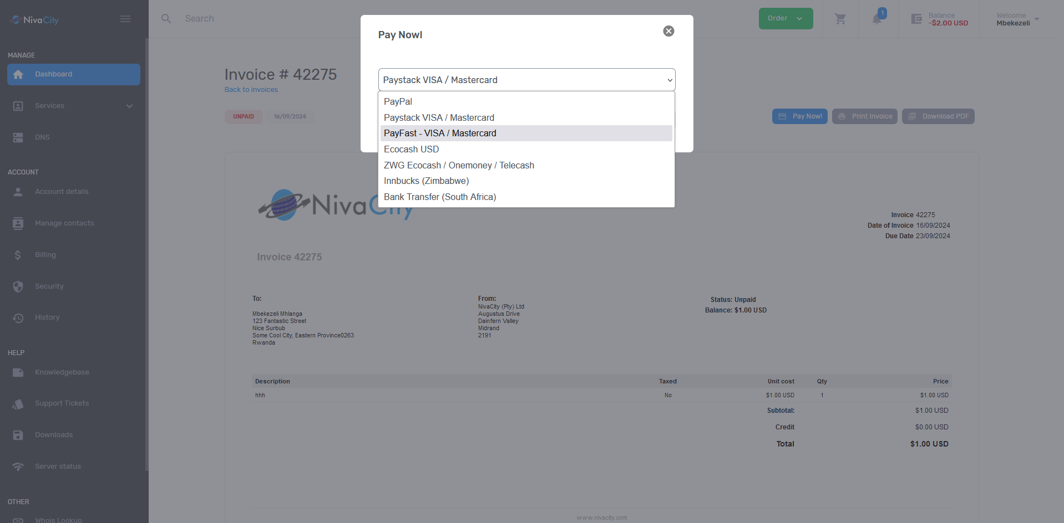Expand the Services submenu chevron
1064x523 pixels.
129,106
